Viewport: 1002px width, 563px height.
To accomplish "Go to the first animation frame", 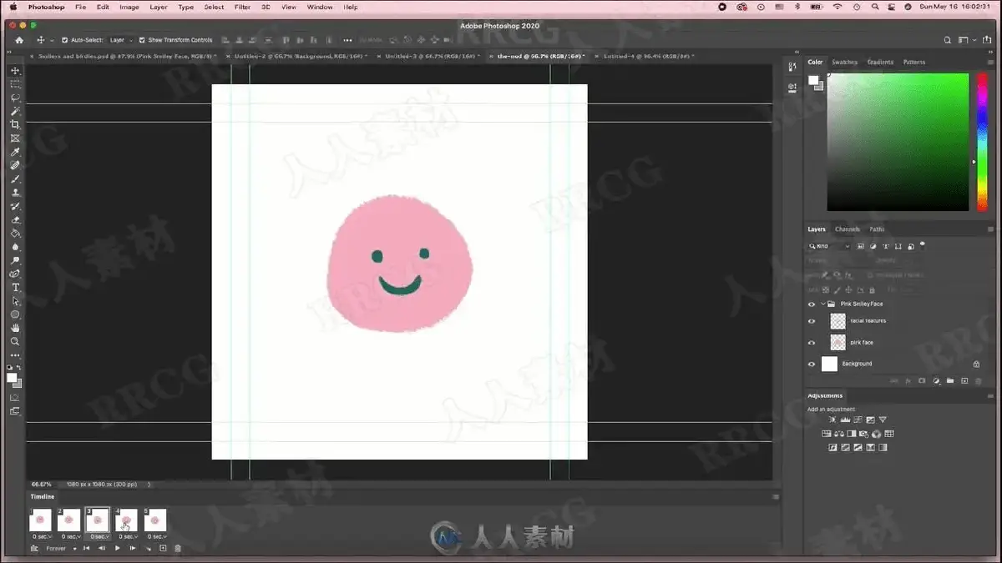I will (x=86, y=548).
